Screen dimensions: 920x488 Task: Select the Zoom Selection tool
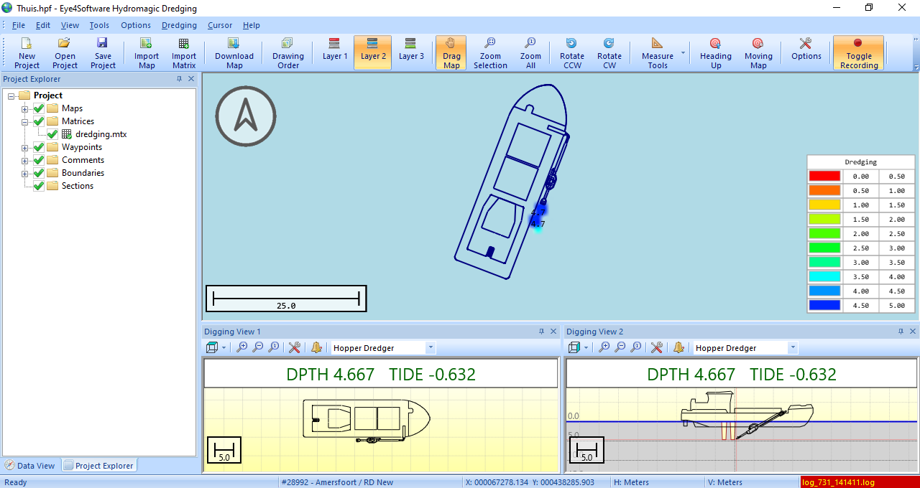point(490,52)
